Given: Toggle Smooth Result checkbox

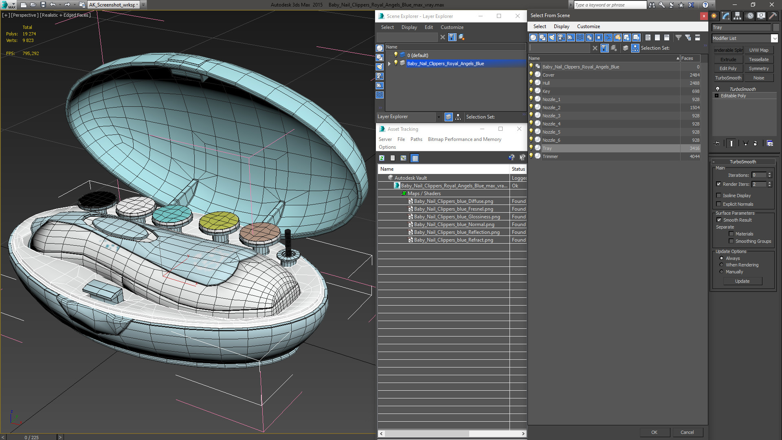Looking at the screenshot, I should point(719,220).
